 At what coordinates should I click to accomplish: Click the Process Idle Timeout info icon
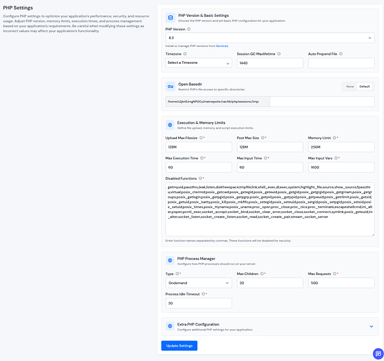(203, 294)
